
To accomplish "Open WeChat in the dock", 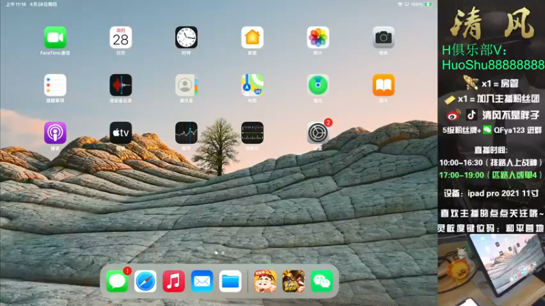I will click(322, 281).
